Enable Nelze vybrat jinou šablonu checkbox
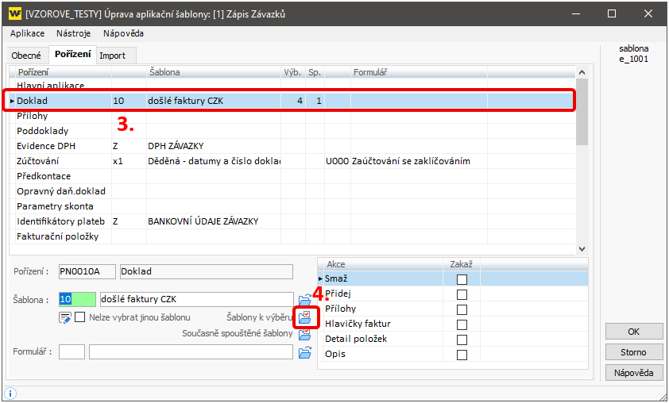Screen dimensions: 669x403 tap(79, 317)
